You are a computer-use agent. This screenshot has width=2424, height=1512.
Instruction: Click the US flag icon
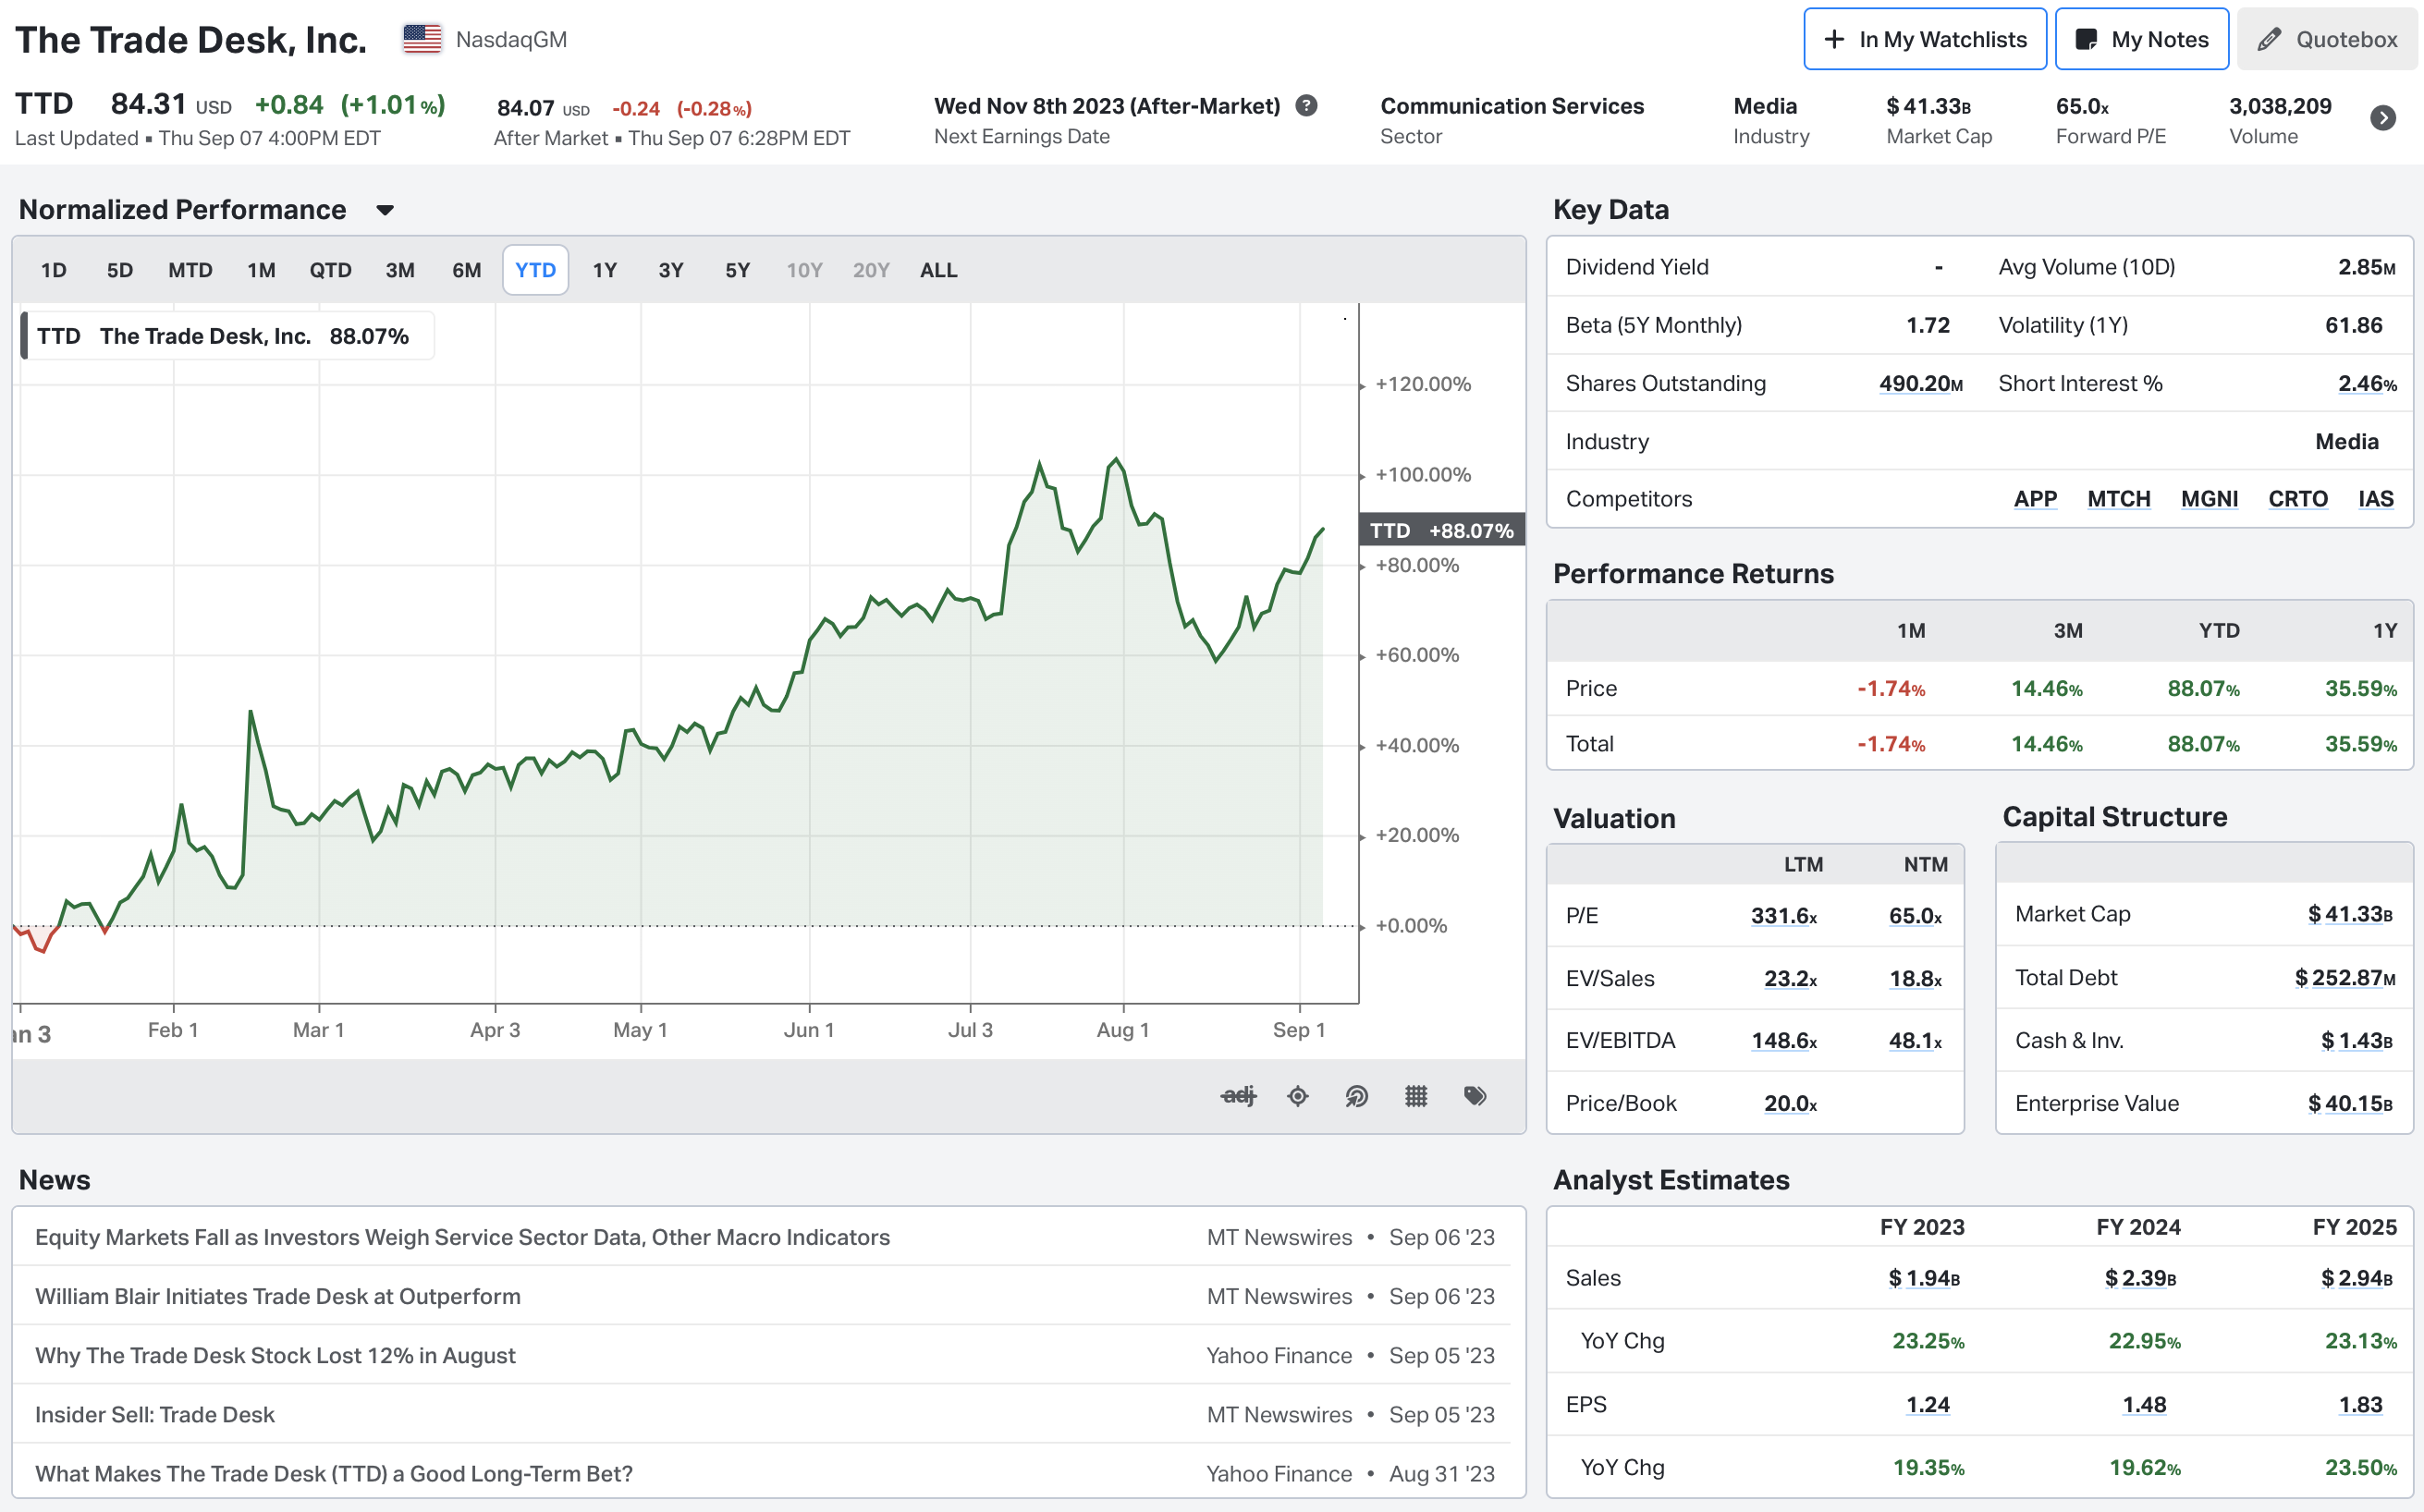422,39
